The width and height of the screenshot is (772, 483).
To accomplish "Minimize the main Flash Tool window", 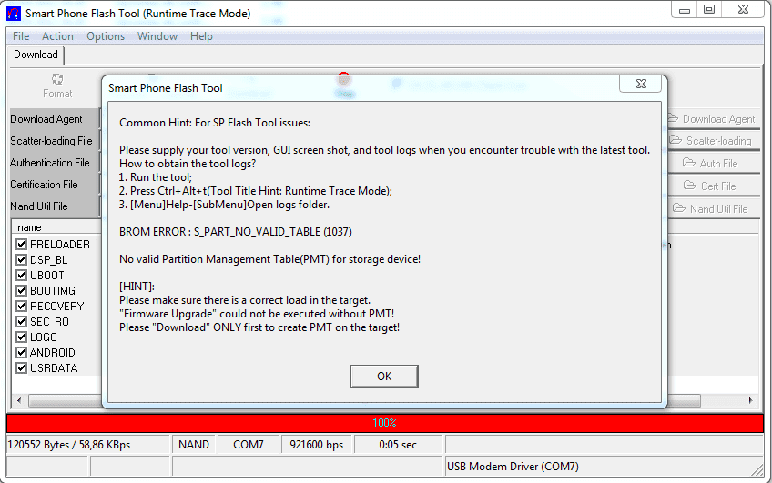I will (x=685, y=9).
